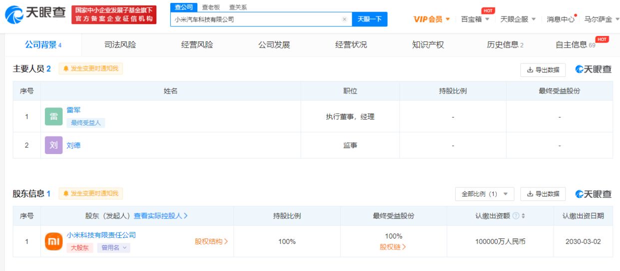Switch to the 公司发展 tab
The width and height of the screenshot is (620, 271).
(x=274, y=45)
